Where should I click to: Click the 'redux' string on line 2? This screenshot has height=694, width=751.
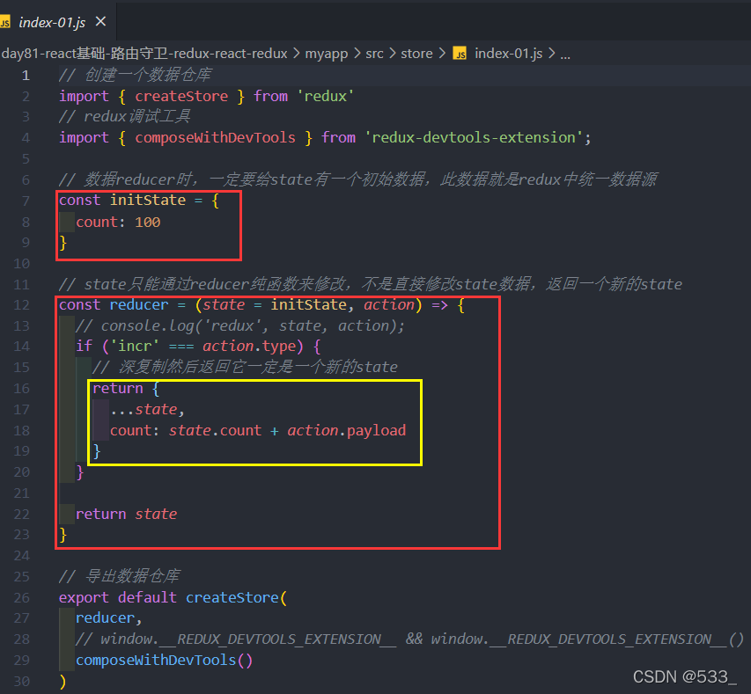coord(326,96)
